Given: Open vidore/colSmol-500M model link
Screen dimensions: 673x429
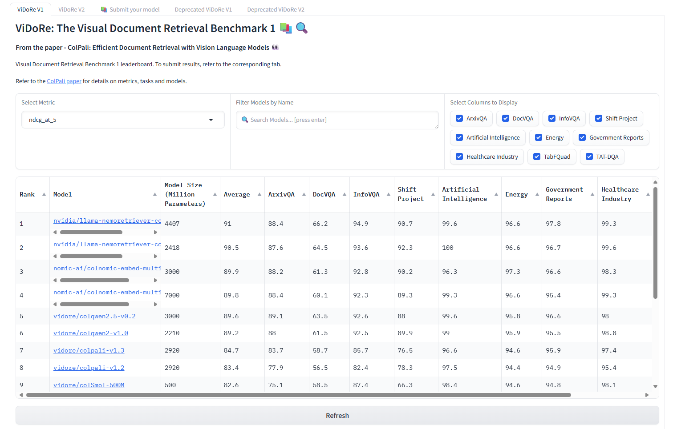Looking at the screenshot, I should 89,385.
